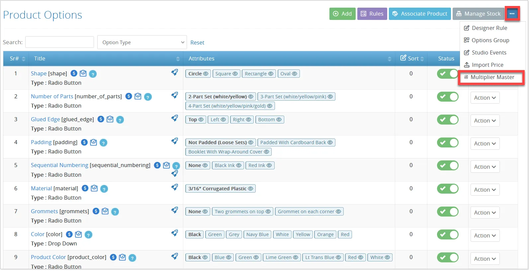Sort the table by the Title column header
Image resolution: width=530 pixels, height=271 pixels.
pos(106,58)
